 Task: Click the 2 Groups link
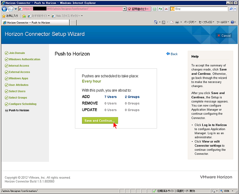point(132,97)
